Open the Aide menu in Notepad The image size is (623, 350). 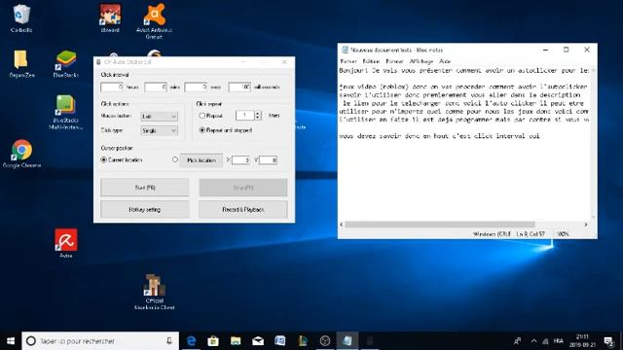(445, 61)
